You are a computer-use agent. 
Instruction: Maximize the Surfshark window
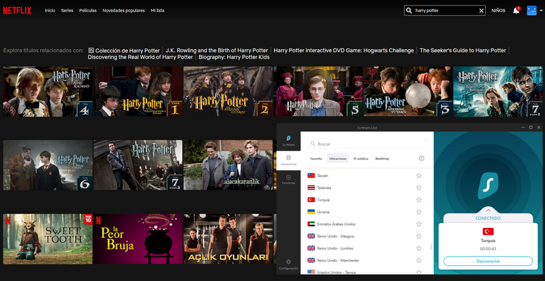click(x=531, y=128)
